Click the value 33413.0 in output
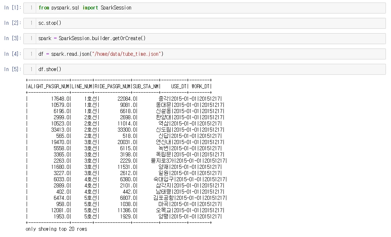Viewport: 391px width, 237px height. tap(60, 130)
